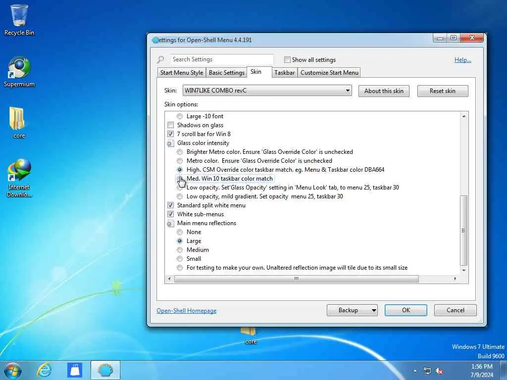Screen dimensions: 507x380
Task: Click the Glass color intensity group icon
Action: (x=170, y=143)
